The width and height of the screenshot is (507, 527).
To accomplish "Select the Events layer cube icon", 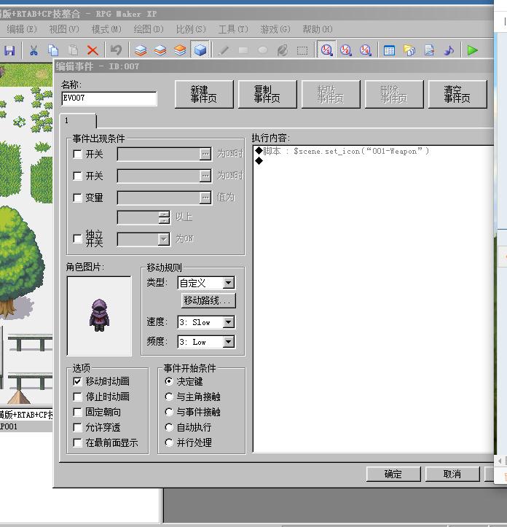I will [200, 50].
